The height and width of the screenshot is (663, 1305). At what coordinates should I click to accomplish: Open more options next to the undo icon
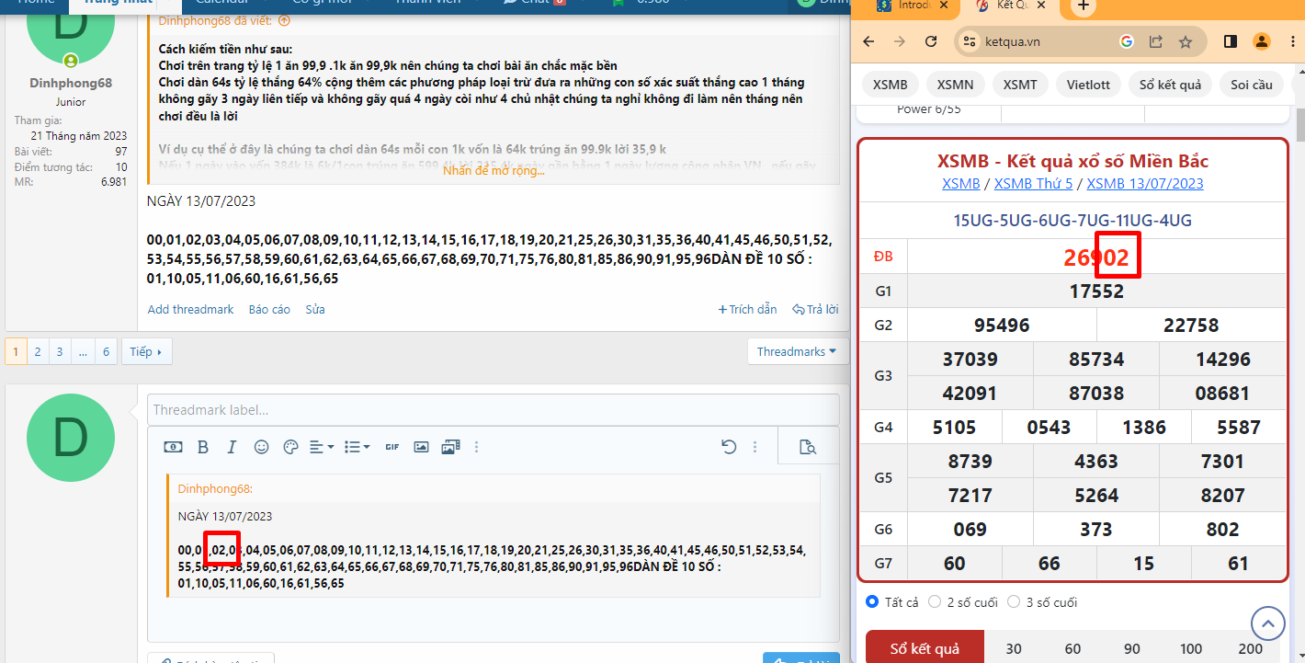755,447
